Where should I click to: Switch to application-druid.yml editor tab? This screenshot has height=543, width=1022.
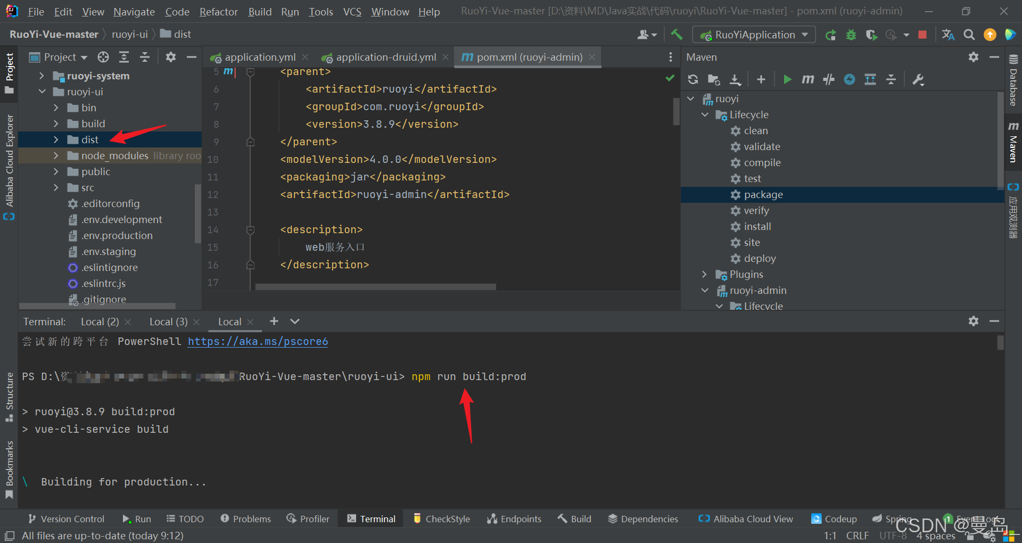pyautogui.click(x=385, y=57)
